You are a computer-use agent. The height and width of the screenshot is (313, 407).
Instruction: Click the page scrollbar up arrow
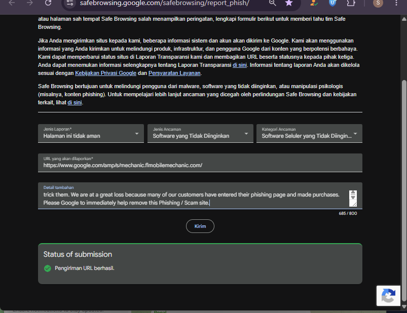coord(404,19)
